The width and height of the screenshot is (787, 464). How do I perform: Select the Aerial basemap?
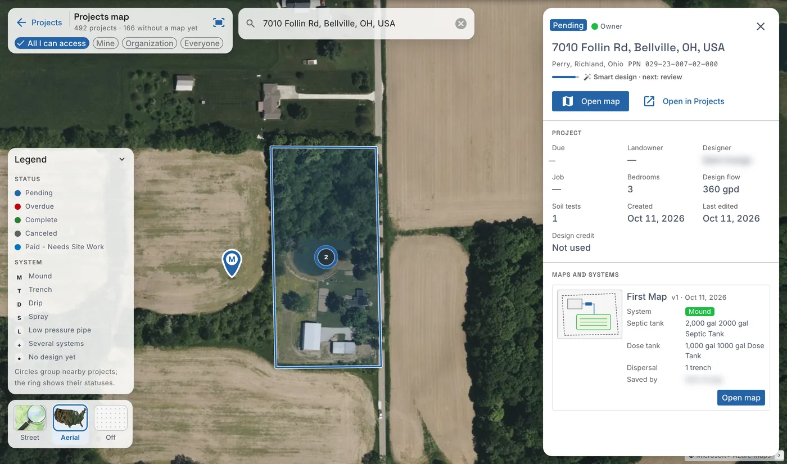70,424
